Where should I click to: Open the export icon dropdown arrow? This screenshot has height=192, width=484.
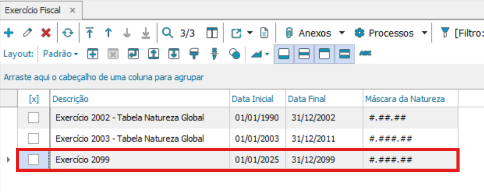[x=250, y=33]
